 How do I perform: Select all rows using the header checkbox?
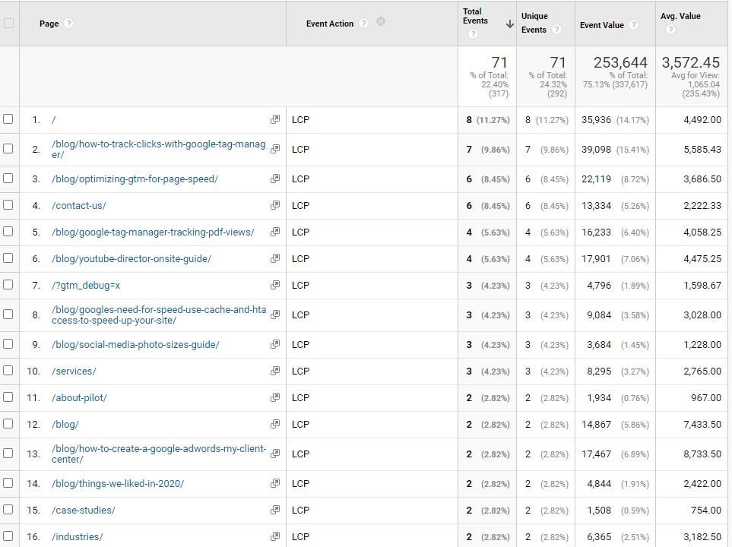pyautogui.click(x=9, y=24)
